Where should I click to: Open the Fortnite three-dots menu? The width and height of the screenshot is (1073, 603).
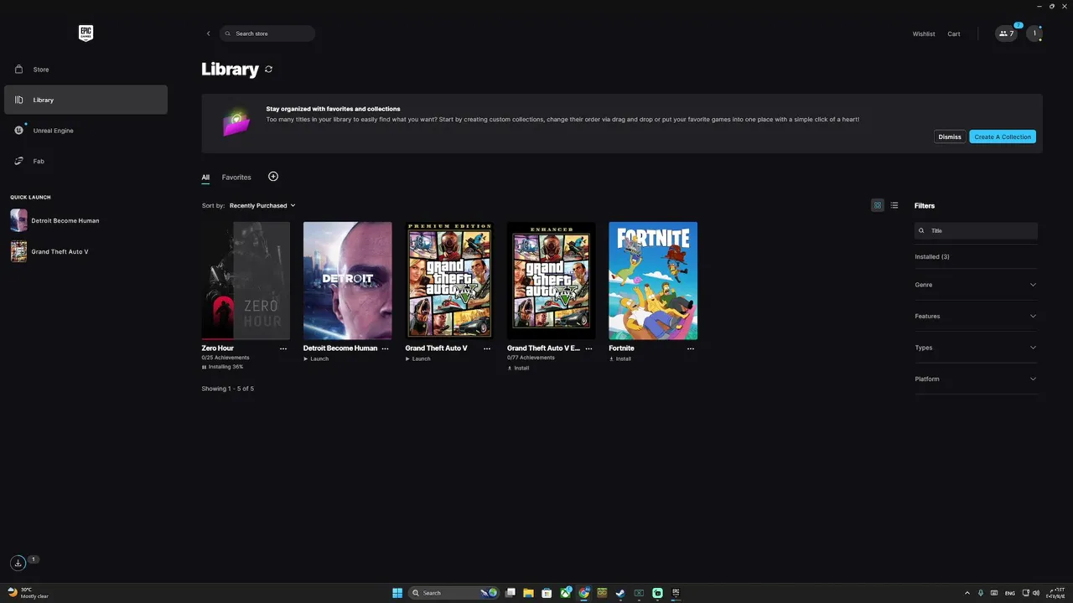point(691,348)
